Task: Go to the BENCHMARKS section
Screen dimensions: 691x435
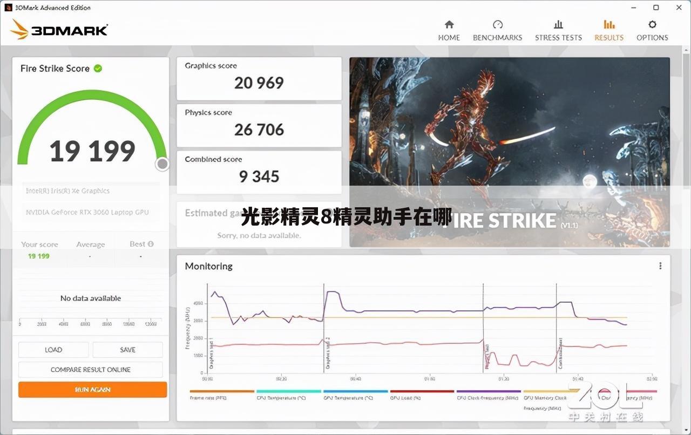Action: [497, 31]
